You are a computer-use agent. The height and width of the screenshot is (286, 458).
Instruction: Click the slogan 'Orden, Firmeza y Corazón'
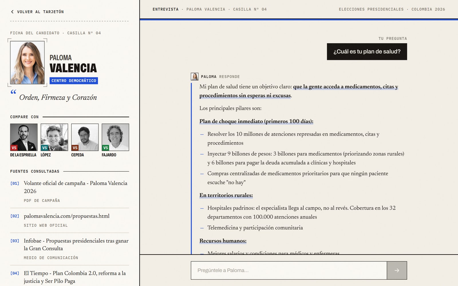[x=58, y=98]
